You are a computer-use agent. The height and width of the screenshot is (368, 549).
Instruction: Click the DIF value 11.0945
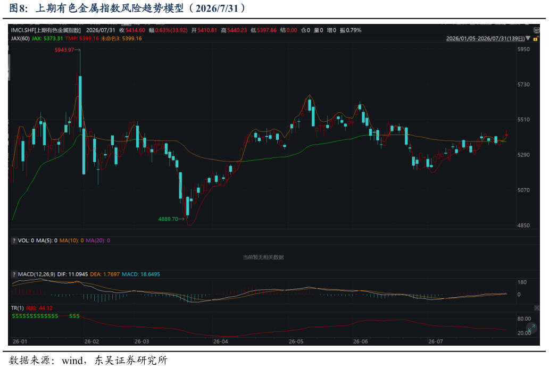(x=78, y=274)
